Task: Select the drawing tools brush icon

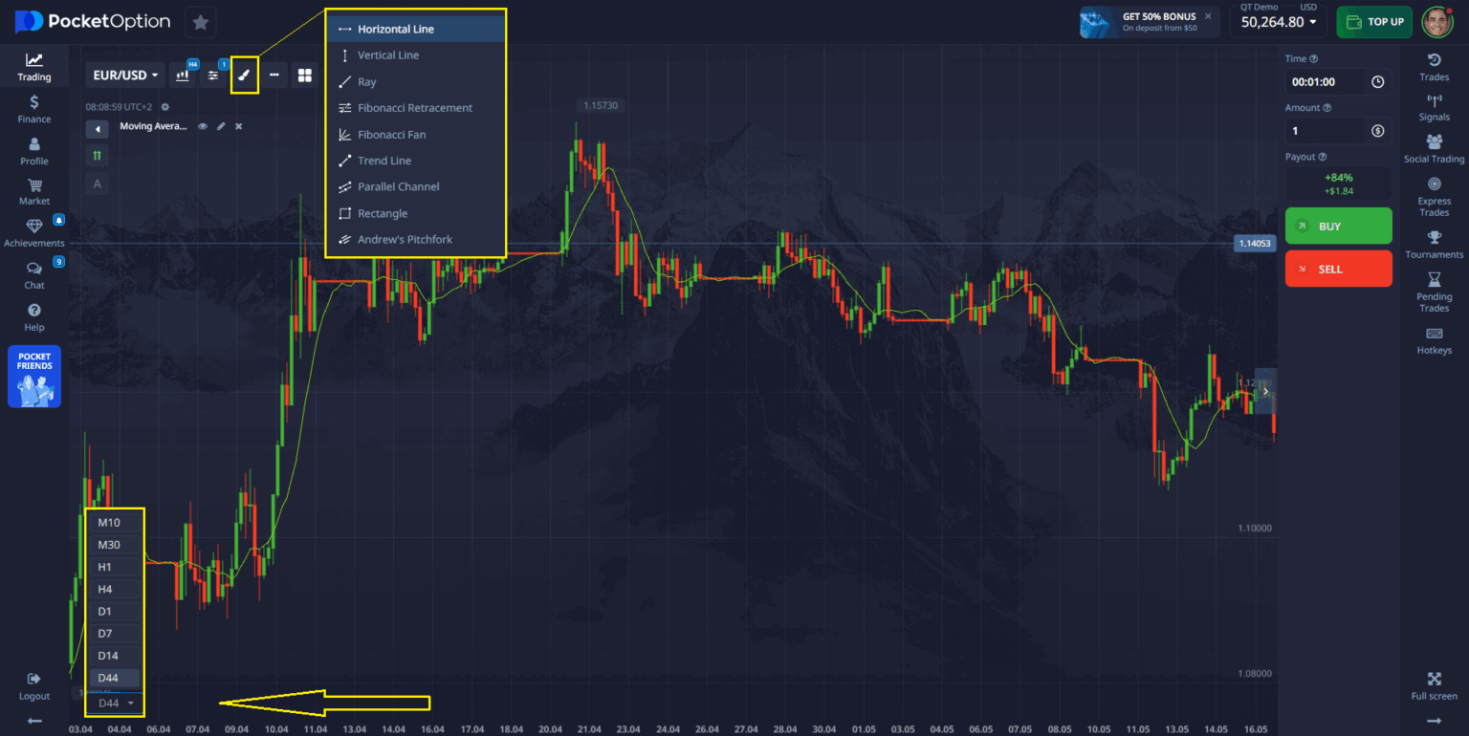Action: click(x=244, y=75)
